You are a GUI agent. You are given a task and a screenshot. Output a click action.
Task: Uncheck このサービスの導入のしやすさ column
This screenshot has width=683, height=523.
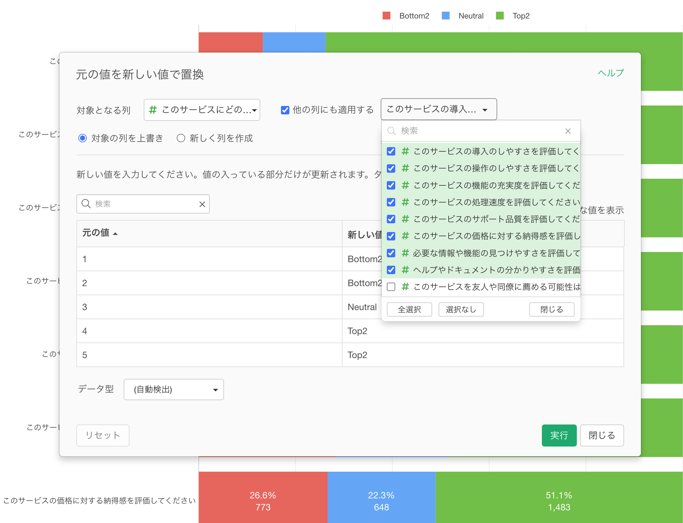pos(391,151)
